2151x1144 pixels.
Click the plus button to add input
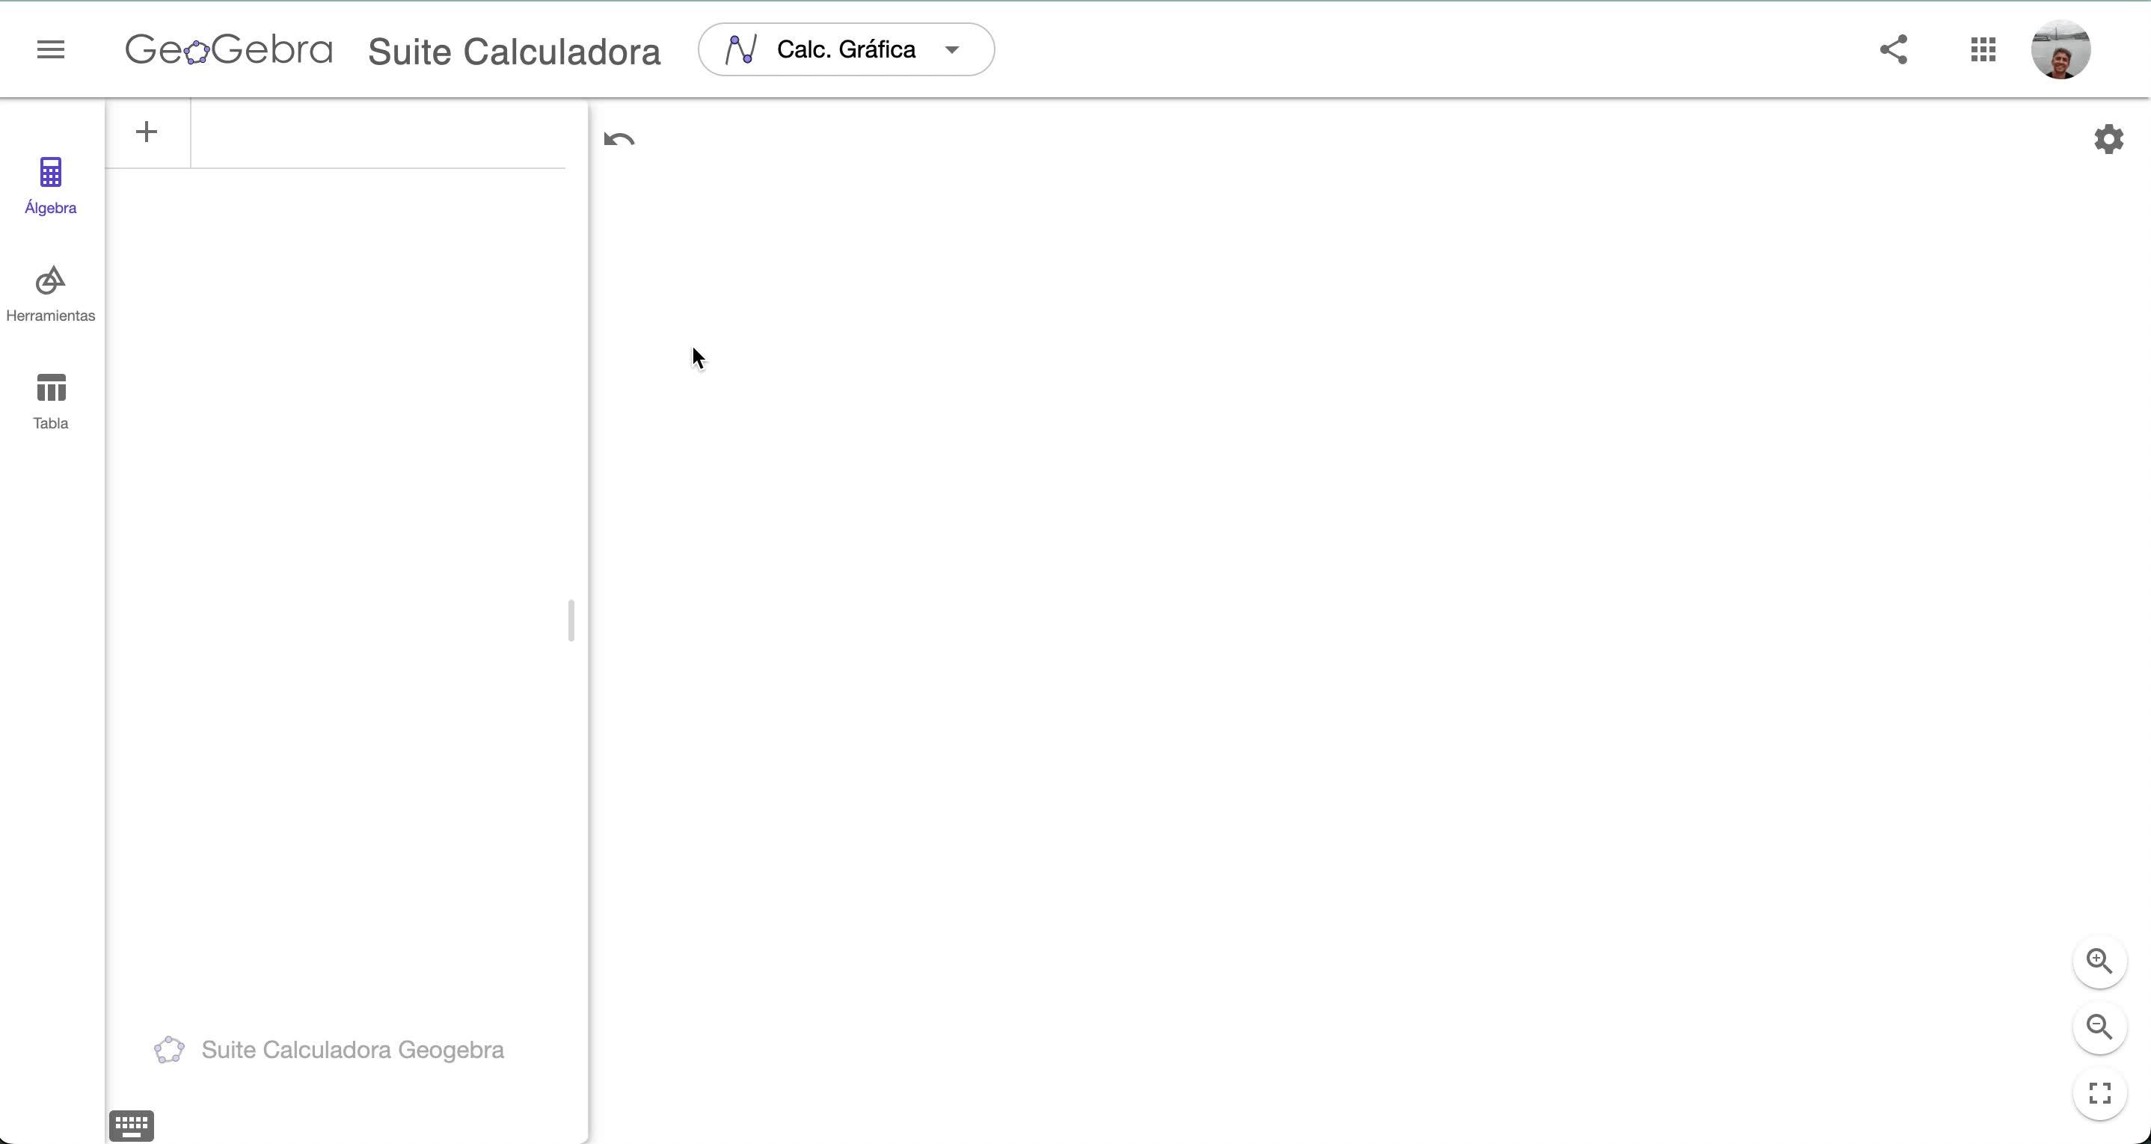coord(146,132)
